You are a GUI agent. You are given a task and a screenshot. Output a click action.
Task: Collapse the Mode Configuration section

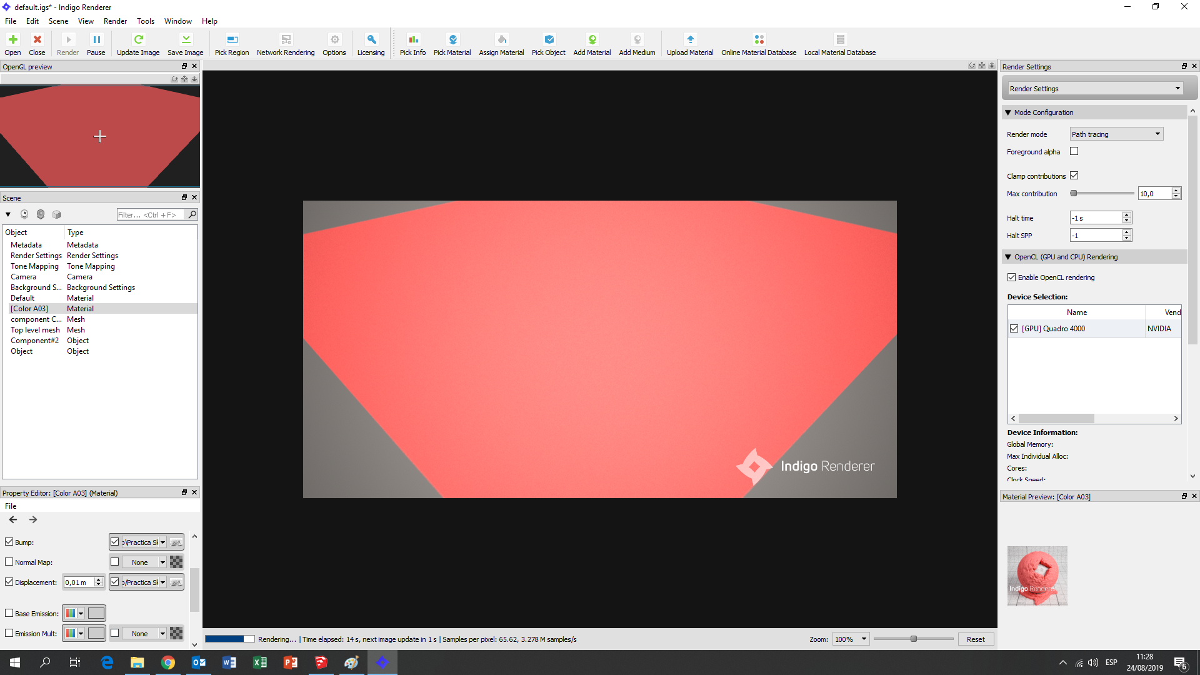[1008, 112]
